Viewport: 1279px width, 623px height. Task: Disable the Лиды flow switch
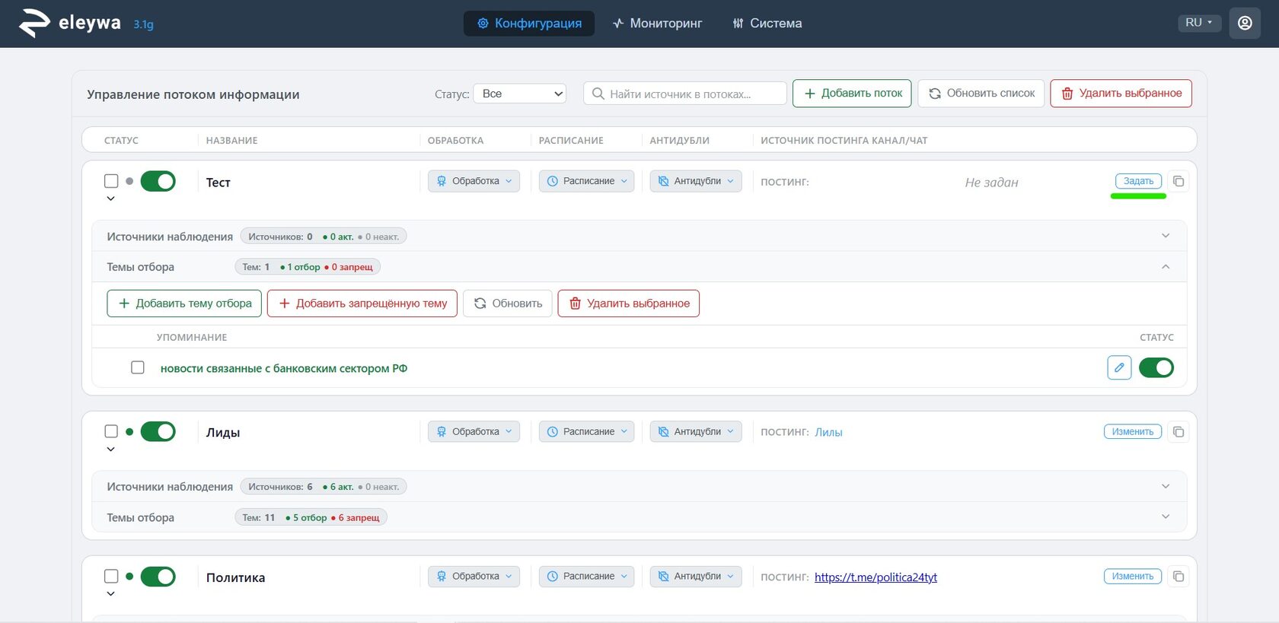[x=158, y=431]
